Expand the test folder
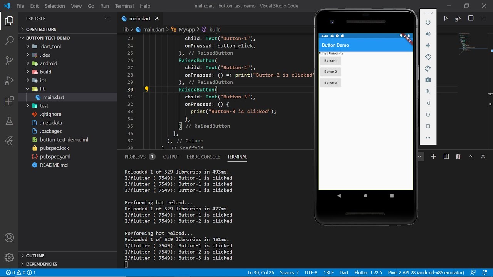This screenshot has width=493, height=277. pyautogui.click(x=68, y=105)
